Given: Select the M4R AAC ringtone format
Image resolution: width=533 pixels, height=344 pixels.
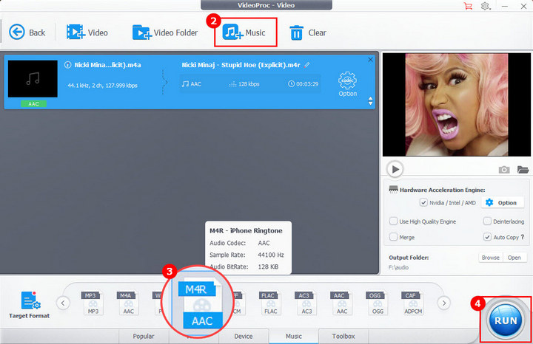Looking at the screenshot, I should pyautogui.click(x=201, y=303).
